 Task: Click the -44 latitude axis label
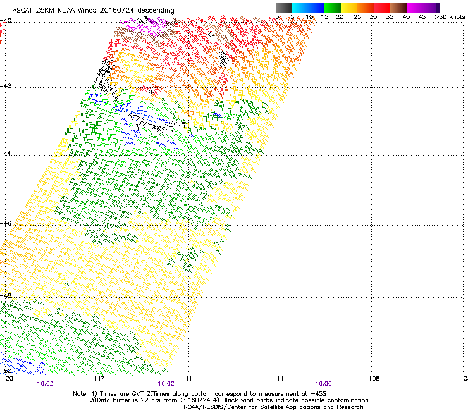(x=6, y=154)
